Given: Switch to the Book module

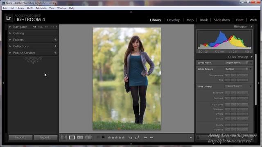Looking at the screenshot, I should click(x=204, y=20).
